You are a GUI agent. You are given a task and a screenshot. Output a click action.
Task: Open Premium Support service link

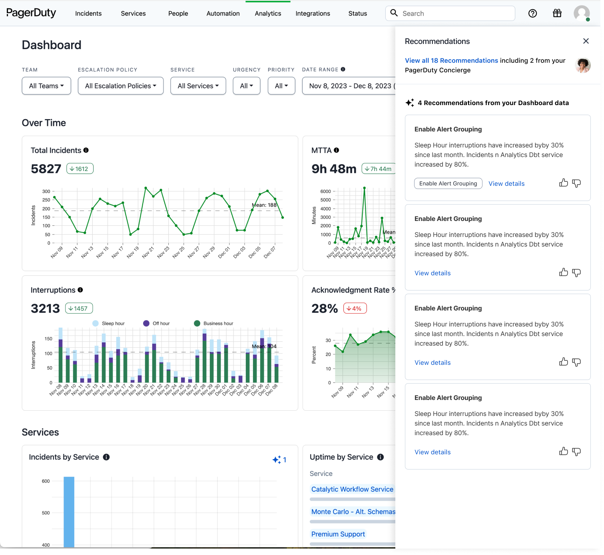(338, 534)
